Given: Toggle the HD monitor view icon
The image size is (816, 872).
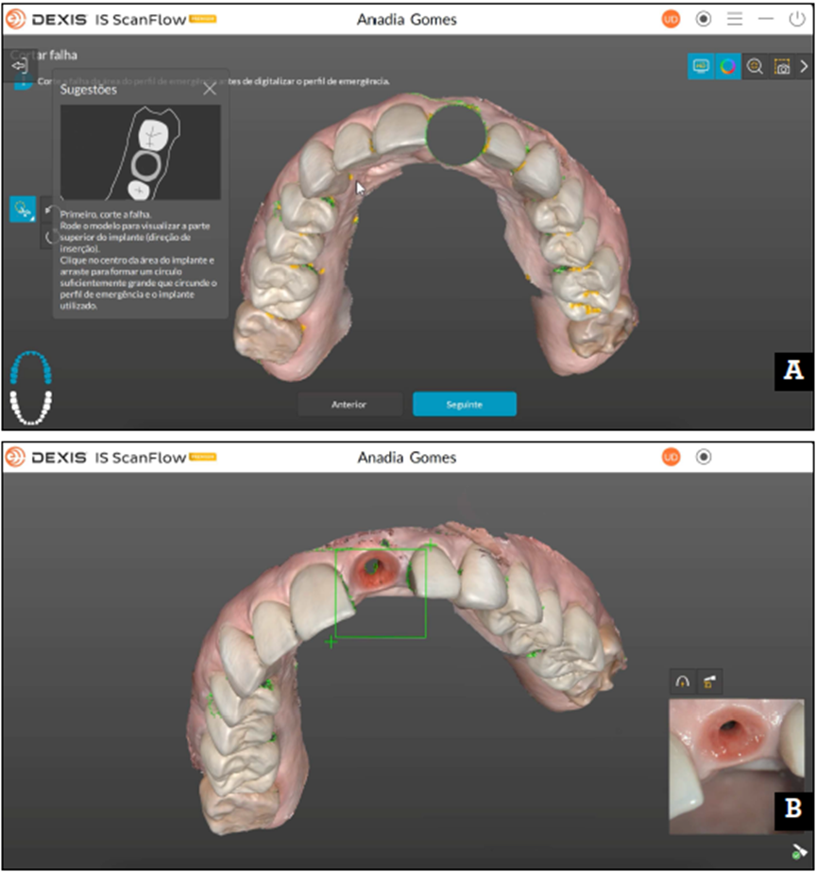Looking at the screenshot, I should (x=701, y=66).
